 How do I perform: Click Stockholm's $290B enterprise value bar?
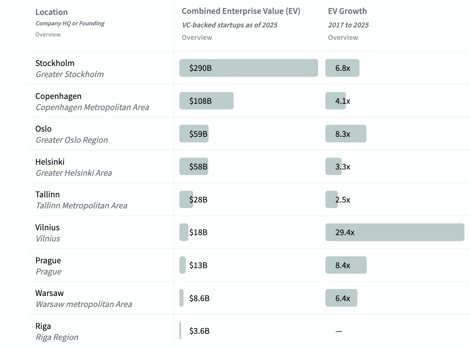coord(249,68)
